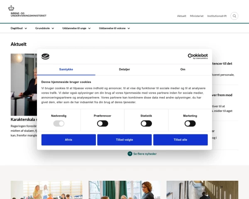Click the Børne- og Undervisningsministeriet name
The width and height of the screenshot is (249, 199).
[x=29, y=15]
